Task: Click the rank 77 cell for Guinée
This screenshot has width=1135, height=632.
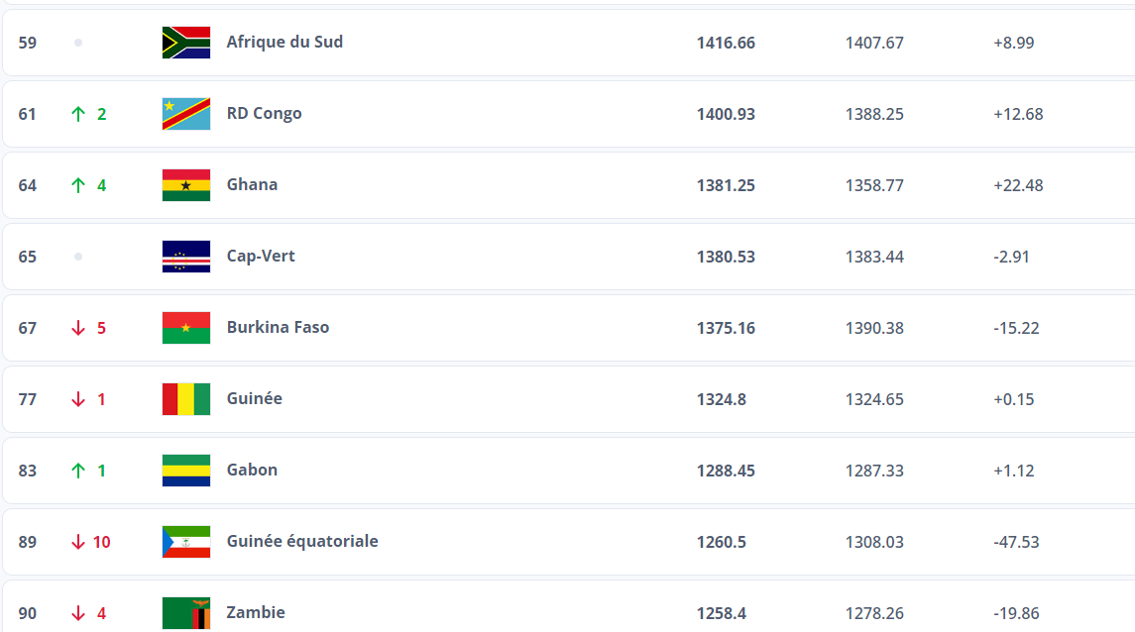Action: (28, 399)
